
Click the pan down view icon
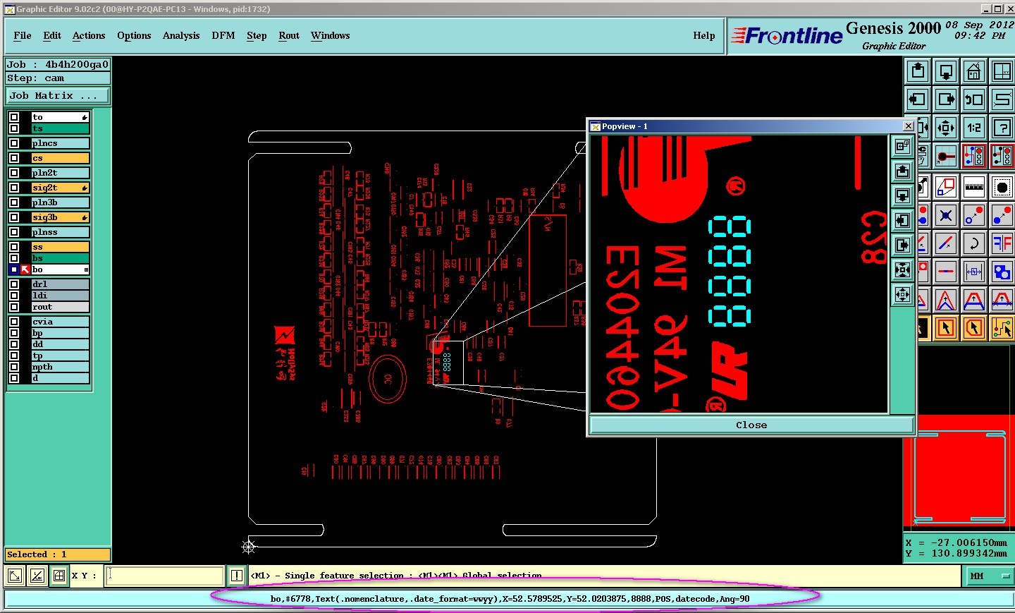coord(946,71)
